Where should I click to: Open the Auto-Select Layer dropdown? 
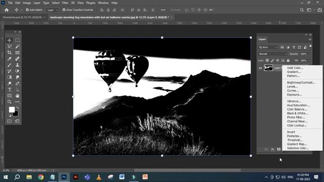coord(53,10)
